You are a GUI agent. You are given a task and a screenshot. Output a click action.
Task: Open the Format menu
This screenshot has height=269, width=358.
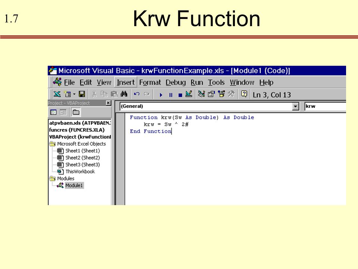click(x=150, y=82)
